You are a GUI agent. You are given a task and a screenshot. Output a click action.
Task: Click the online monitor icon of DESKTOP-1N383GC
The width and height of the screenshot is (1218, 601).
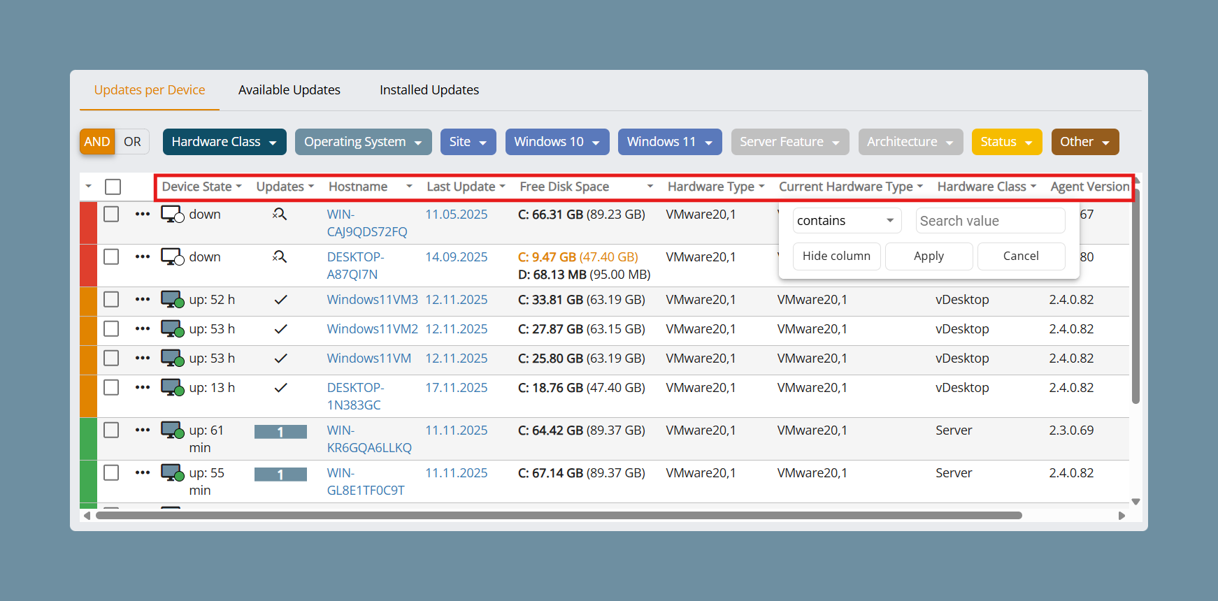(x=172, y=388)
